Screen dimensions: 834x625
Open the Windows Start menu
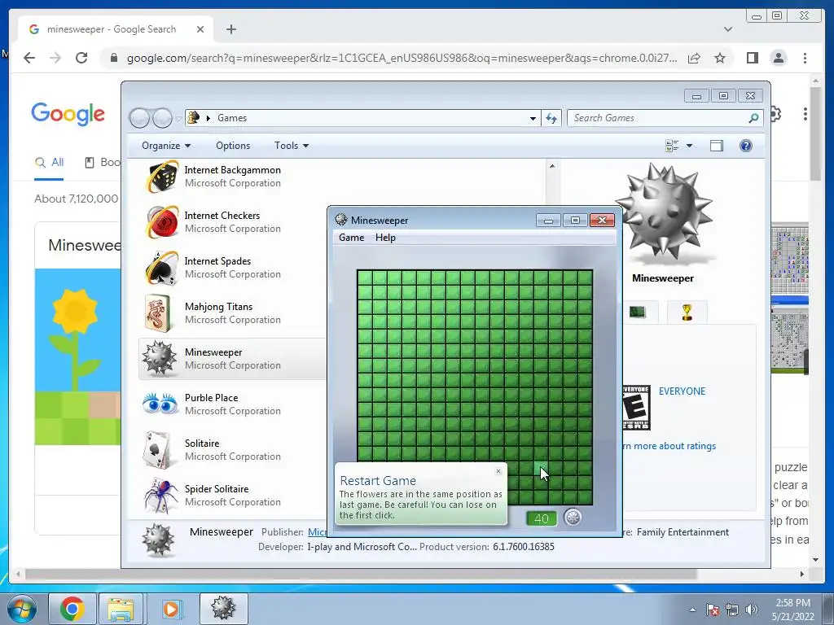pyautogui.click(x=21, y=609)
